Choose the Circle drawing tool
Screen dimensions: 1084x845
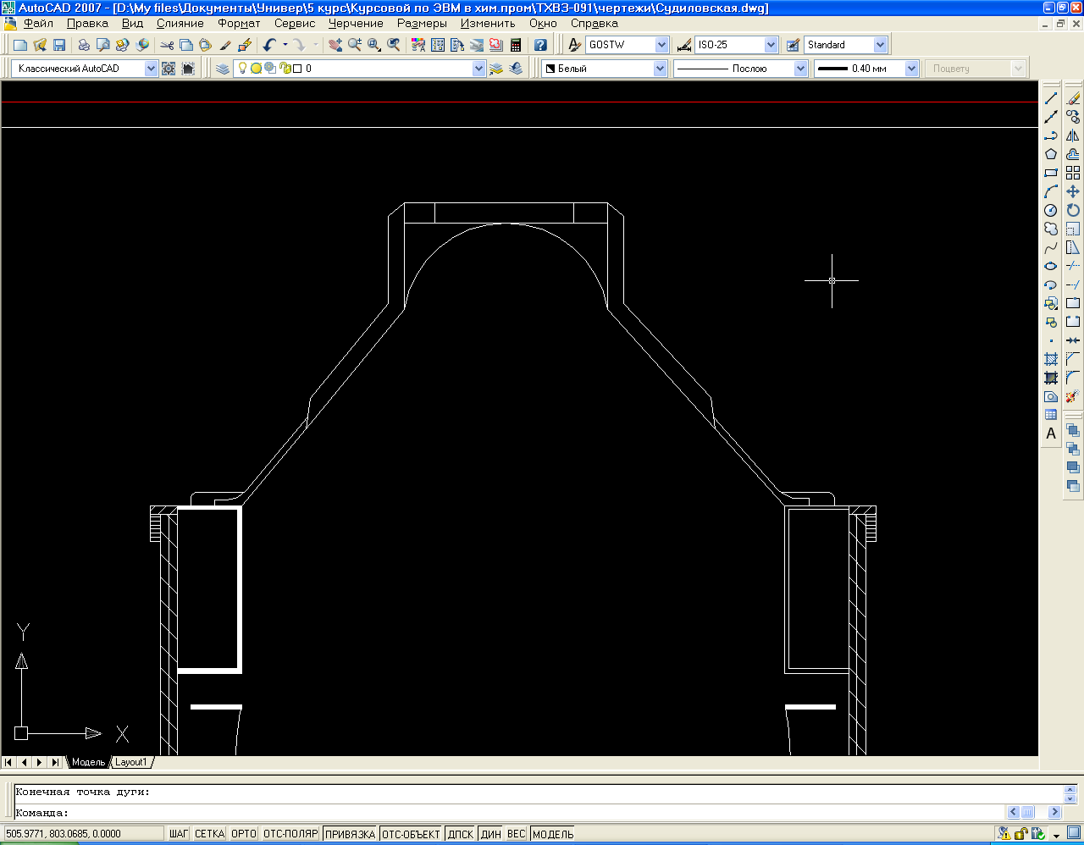1051,210
